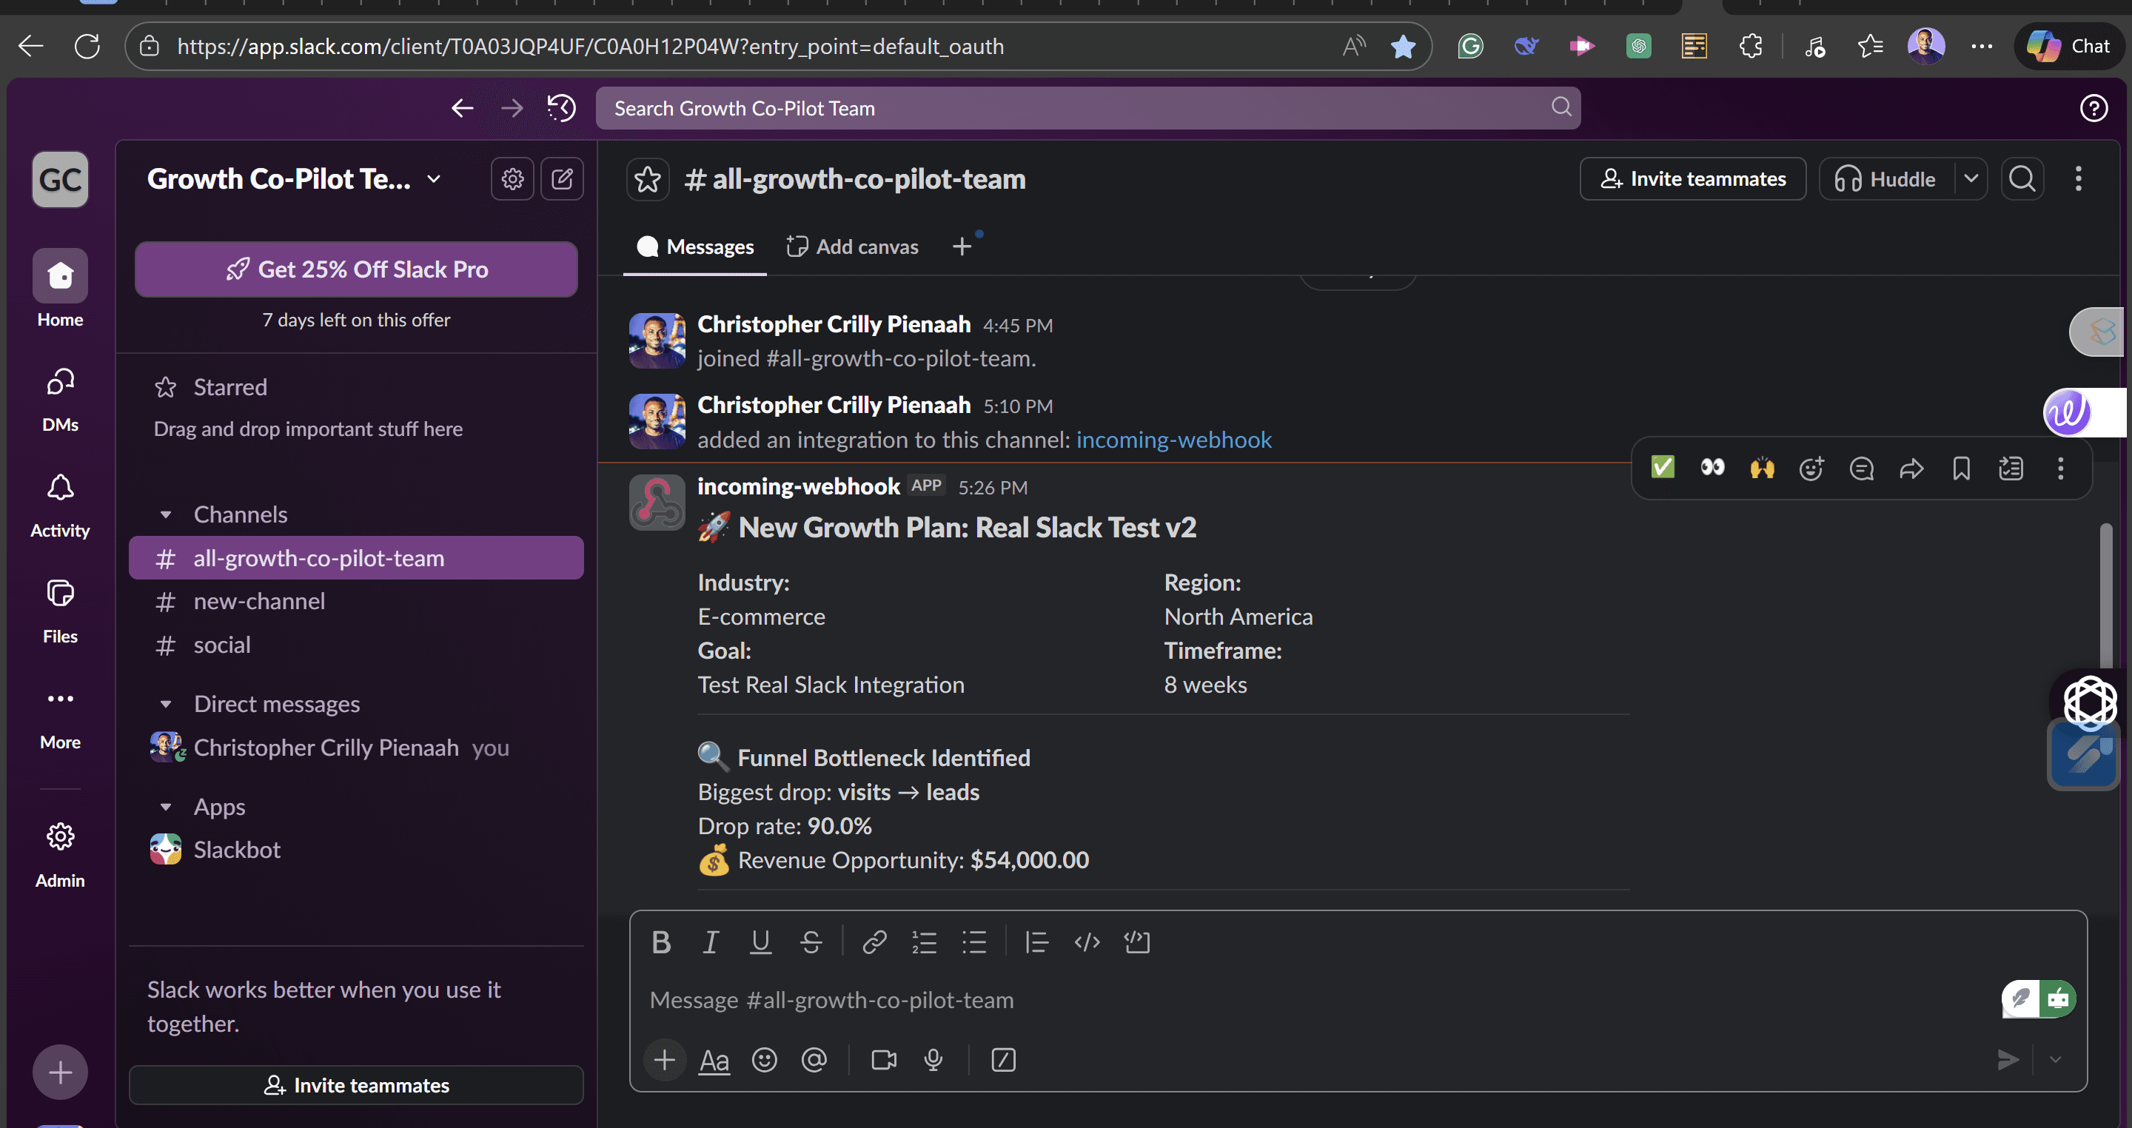Screen dimensions: 2132x1128
Task: Compose a new message
Action: (x=562, y=179)
